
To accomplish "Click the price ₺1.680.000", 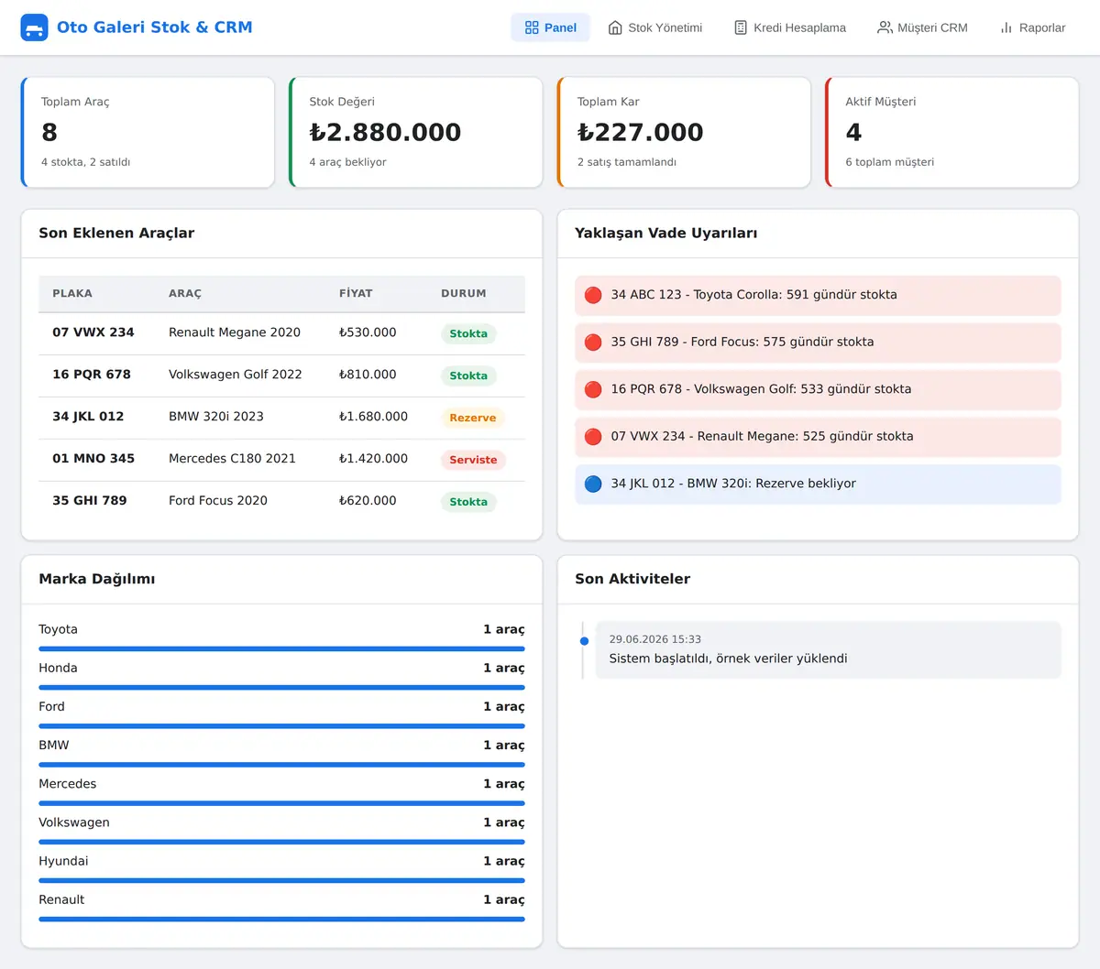I will pos(373,417).
